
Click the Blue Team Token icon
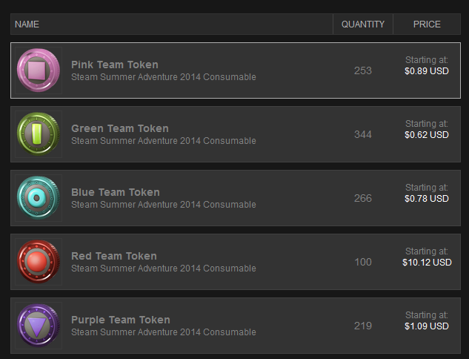click(38, 198)
